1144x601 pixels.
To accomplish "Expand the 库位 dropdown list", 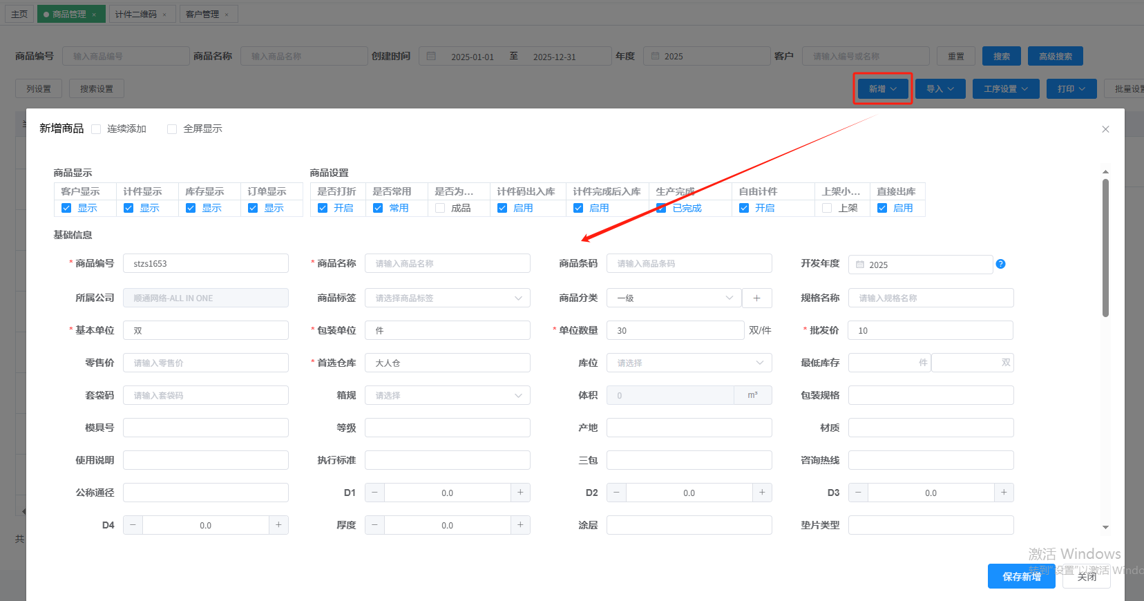I will 689,363.
